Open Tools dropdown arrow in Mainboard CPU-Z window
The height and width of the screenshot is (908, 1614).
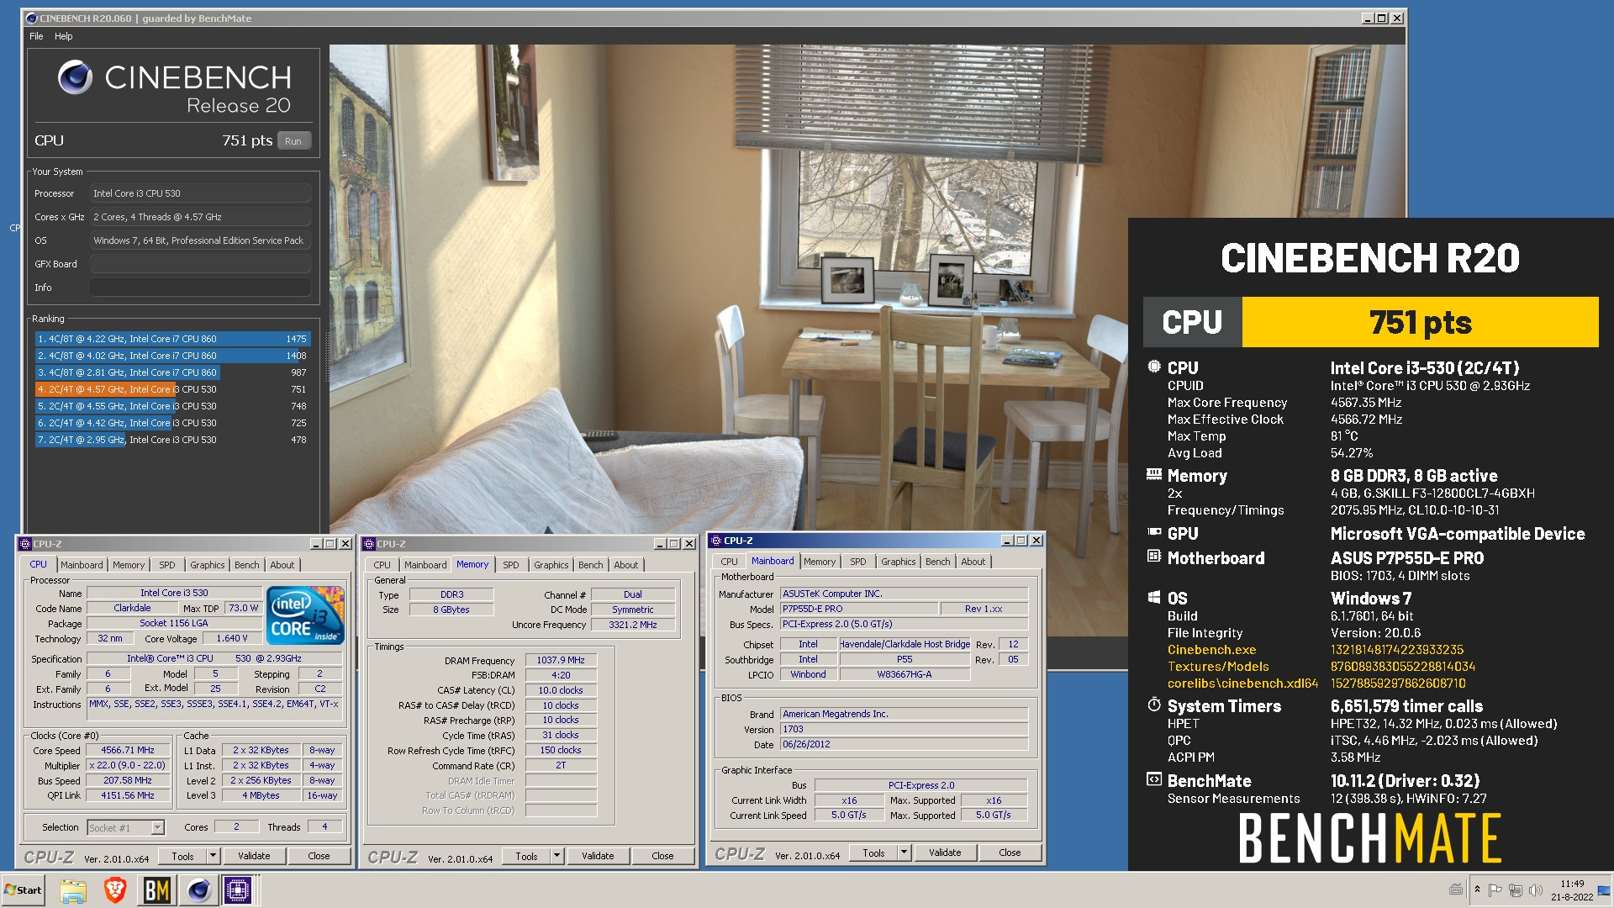pos(904,853)
